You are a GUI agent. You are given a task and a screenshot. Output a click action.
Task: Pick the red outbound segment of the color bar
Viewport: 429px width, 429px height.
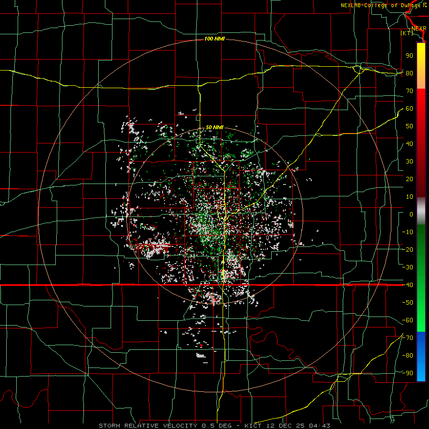tap(421, 143)
